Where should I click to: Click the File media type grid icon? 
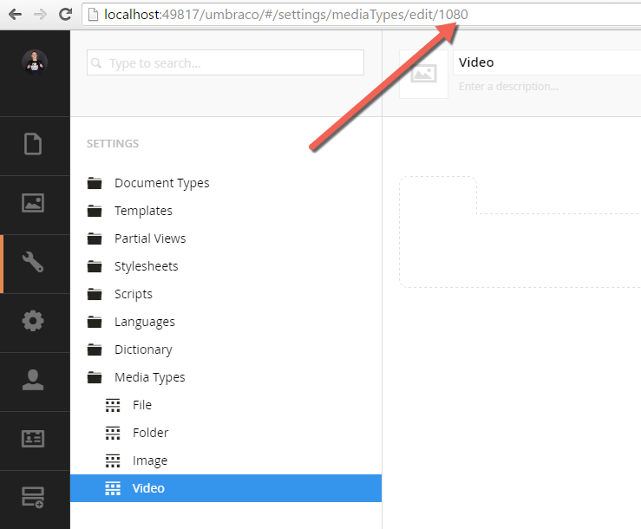113,405
